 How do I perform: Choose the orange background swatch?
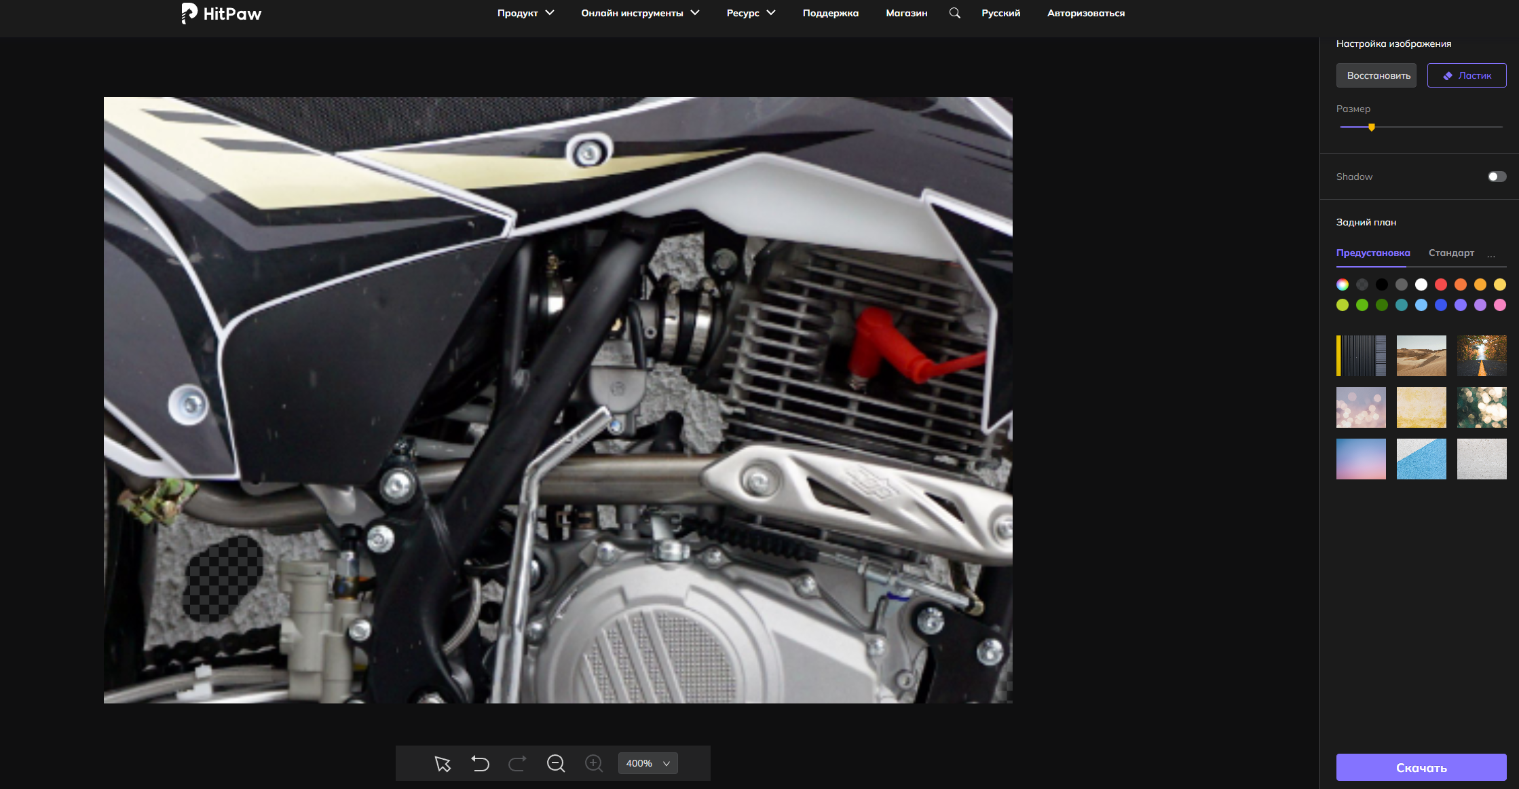click(1461, 285)
